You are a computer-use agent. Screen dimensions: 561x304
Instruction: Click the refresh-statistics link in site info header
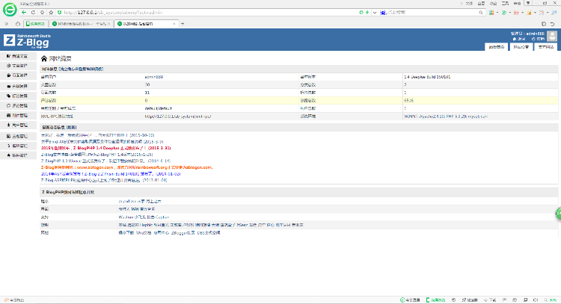click(x=82, y=69)
